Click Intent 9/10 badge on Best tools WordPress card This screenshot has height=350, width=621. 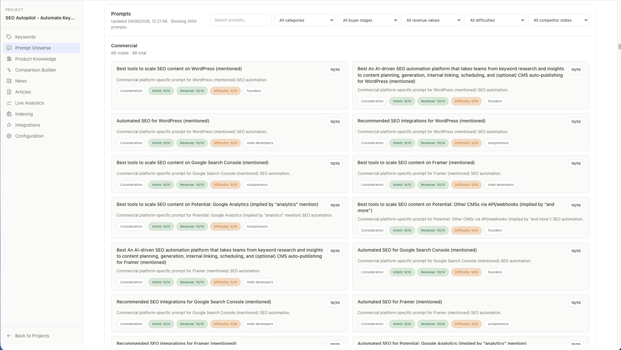click(x=161, y=91)
